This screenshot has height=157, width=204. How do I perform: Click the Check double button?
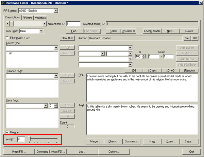point(152,31)
